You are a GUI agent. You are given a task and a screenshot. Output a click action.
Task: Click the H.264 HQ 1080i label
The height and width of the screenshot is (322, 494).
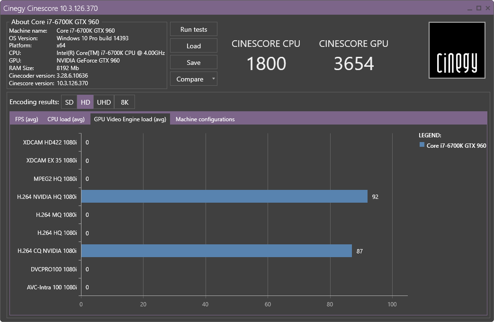point(57,233)
